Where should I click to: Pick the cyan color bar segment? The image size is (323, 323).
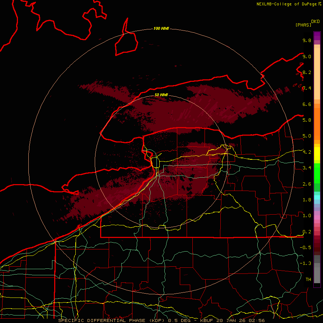click(317, 197)
